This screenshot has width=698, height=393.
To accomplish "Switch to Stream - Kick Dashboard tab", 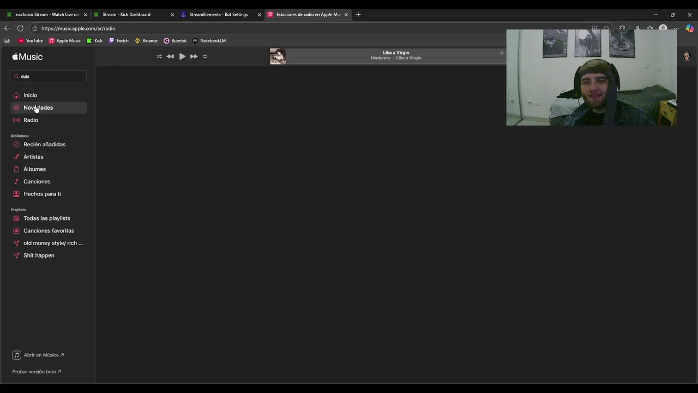I will tap(134, 15).
